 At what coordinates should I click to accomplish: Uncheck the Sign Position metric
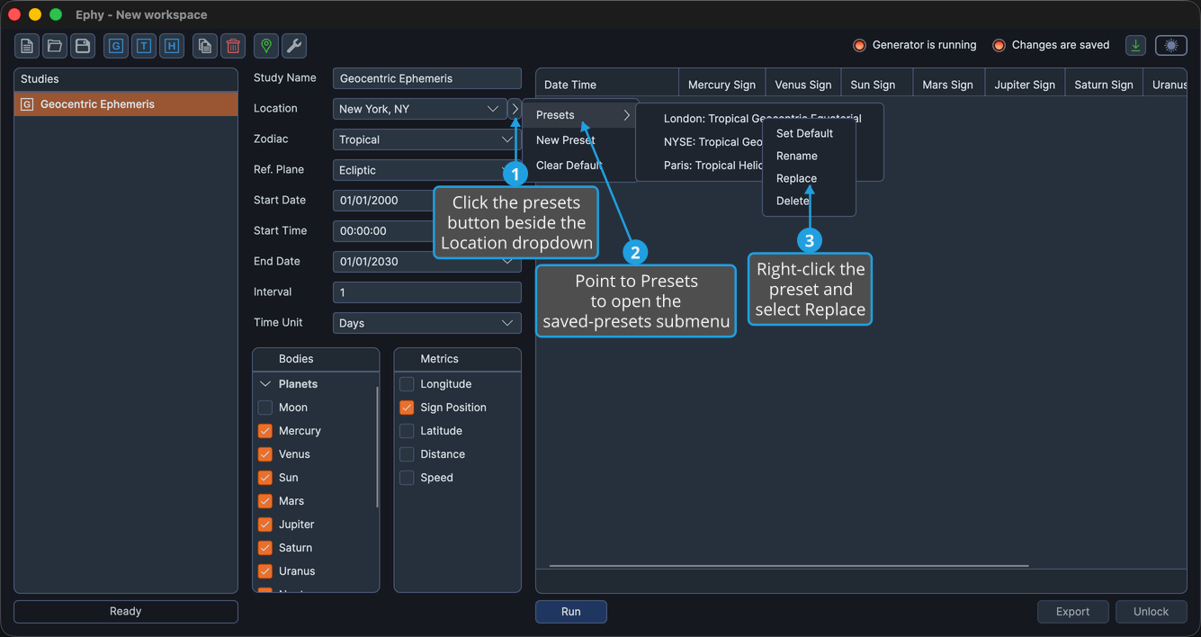407,408
